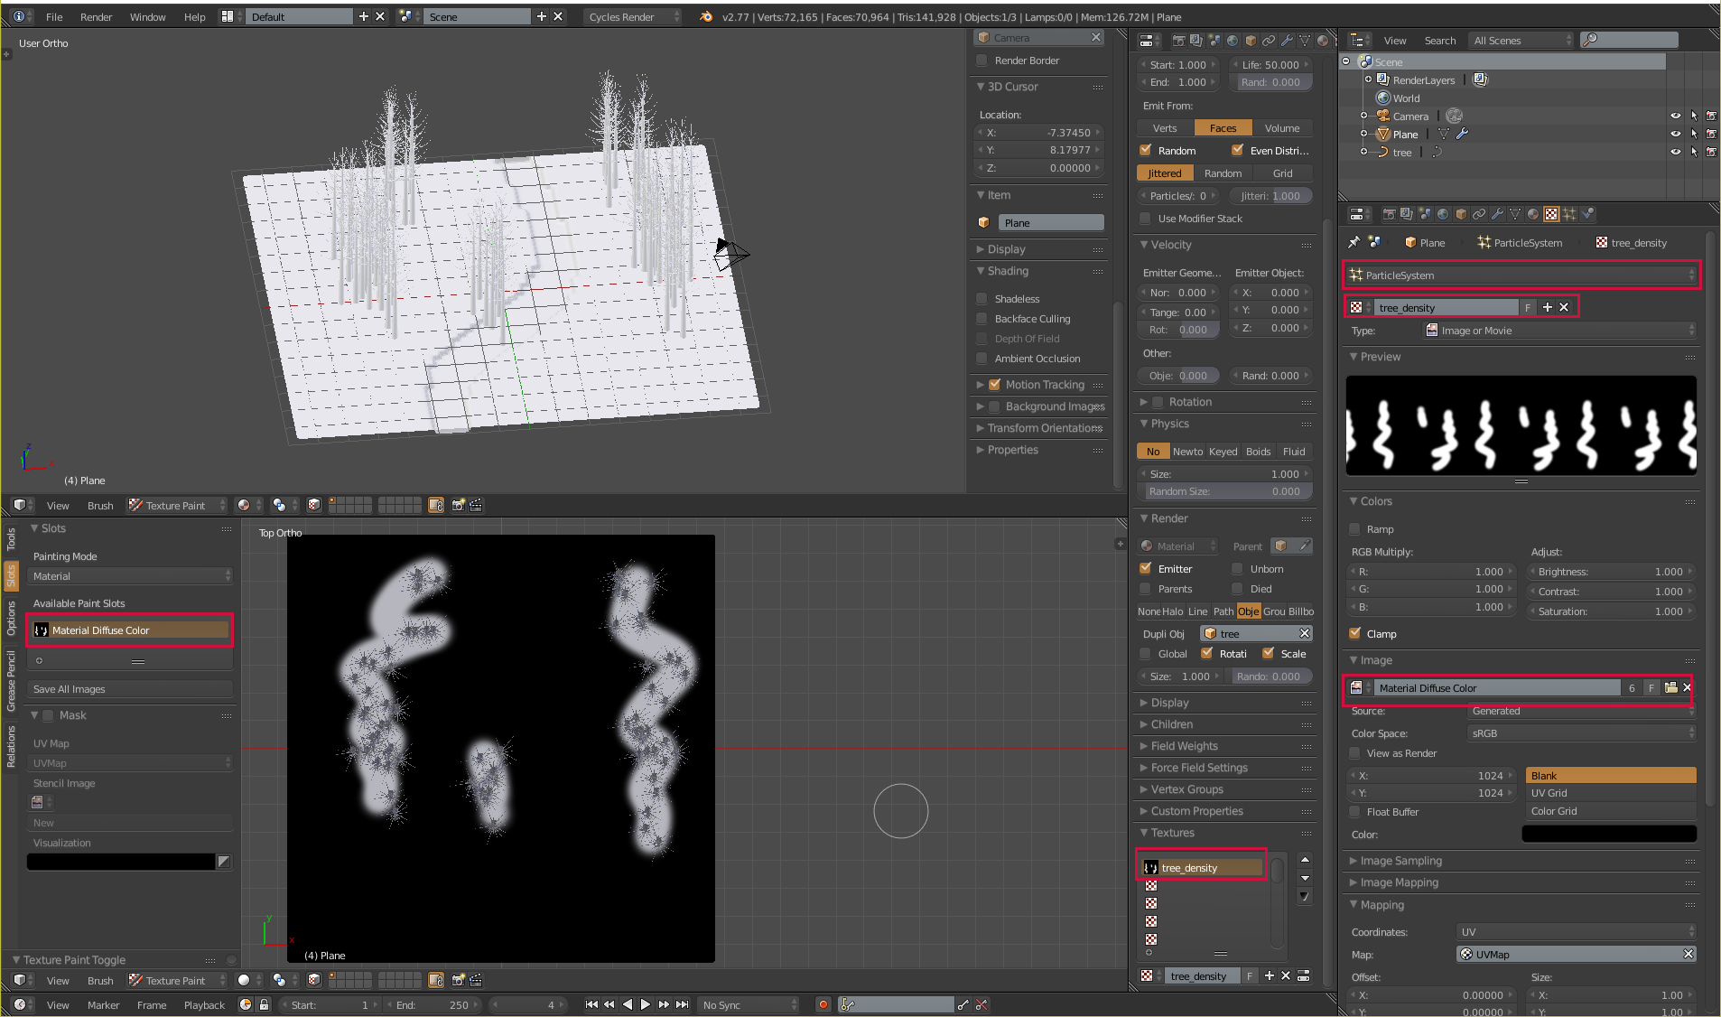
Task: Open Object cube tab above Emit From settings
Action: 1251,41
